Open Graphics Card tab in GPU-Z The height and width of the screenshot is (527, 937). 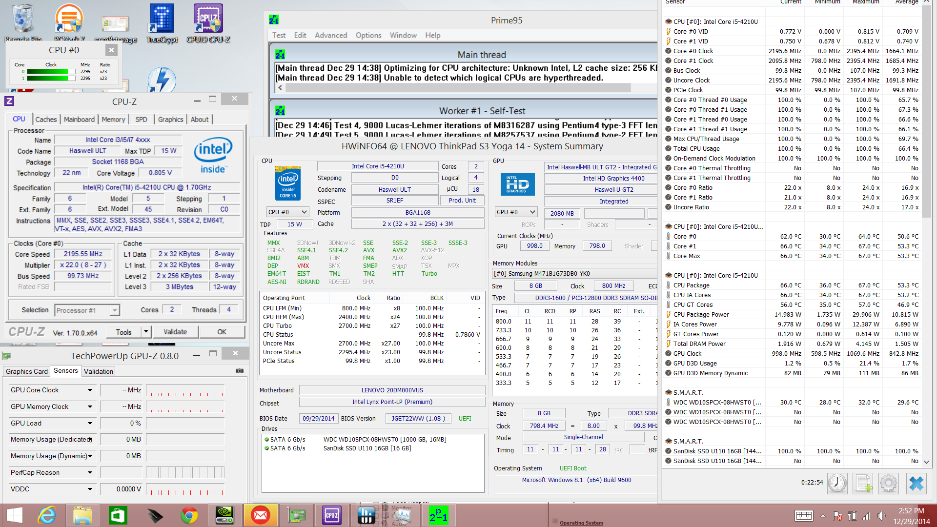pyautogui.click(x=27, y=371)
